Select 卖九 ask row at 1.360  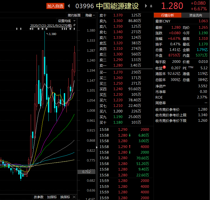(x=126, y=21)
